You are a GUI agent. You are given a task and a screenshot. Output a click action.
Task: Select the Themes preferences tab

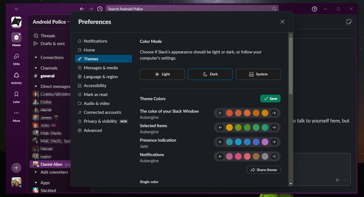point(103,59)
